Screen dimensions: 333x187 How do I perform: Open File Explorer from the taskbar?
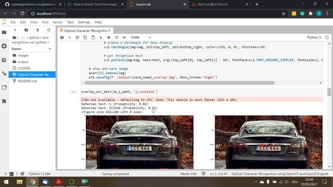click(20, 182)
